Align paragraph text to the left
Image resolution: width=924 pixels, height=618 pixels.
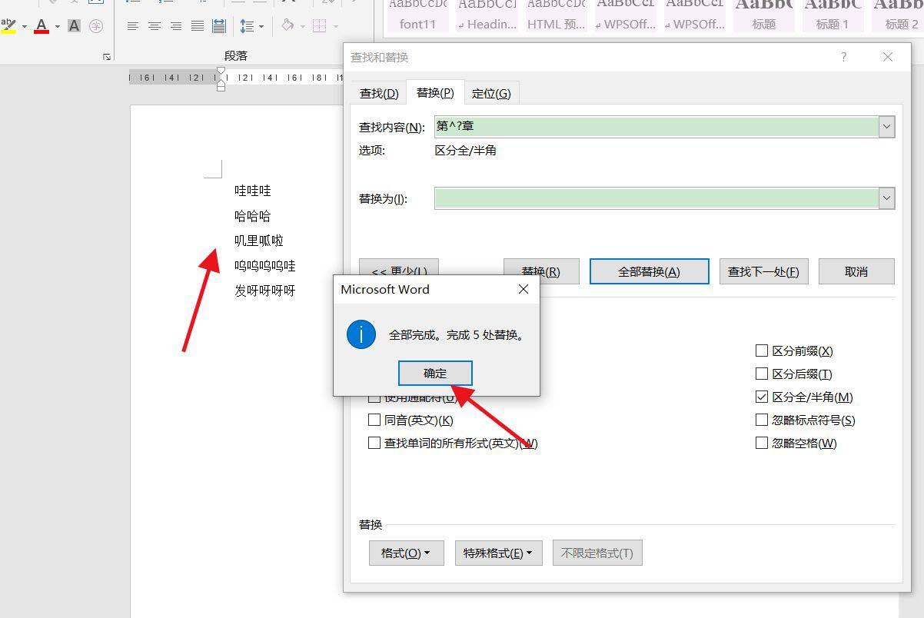[x=133, y=26]
